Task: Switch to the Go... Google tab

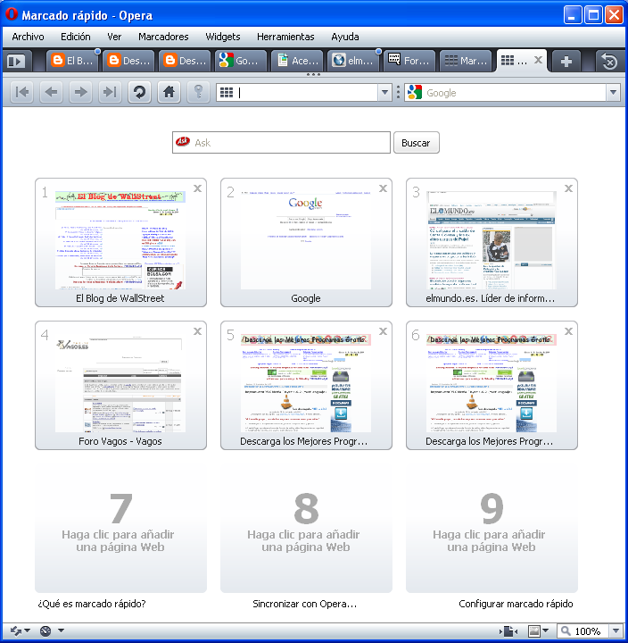Action: pos(241,61)
